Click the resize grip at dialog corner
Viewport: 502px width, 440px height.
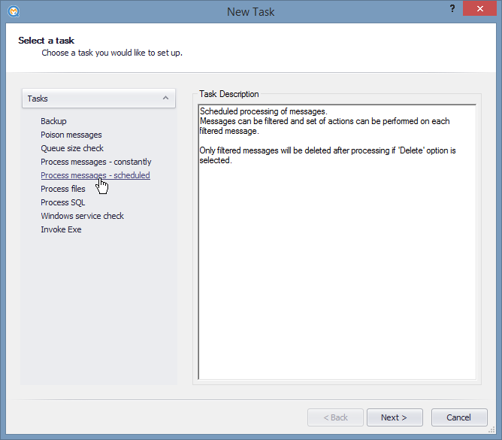[491, 430]
